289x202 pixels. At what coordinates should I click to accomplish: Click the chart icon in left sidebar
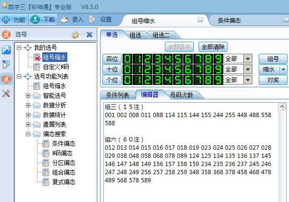coord(6,50)
